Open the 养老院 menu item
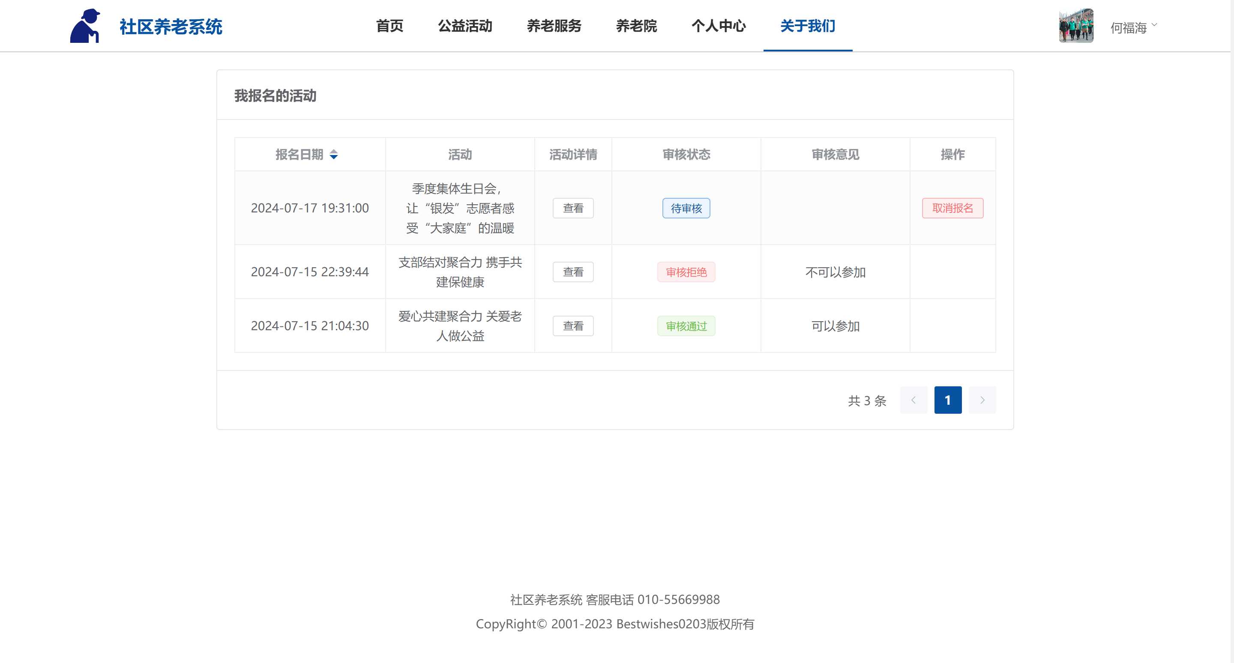 (636, 26)
